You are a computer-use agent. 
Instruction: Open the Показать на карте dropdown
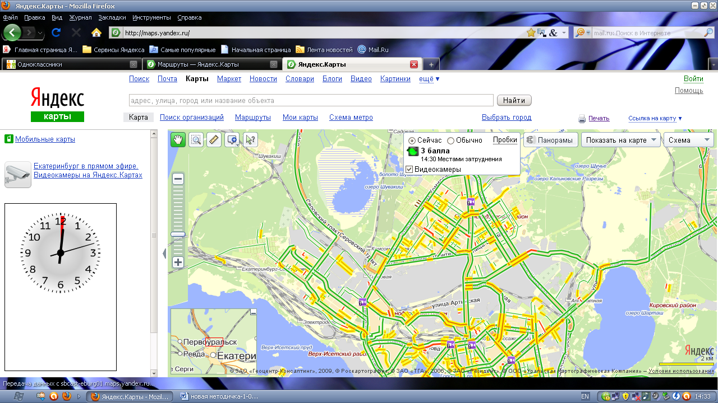tap(620, 140)
